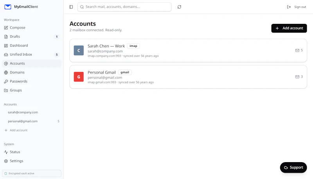Click the Compose pencil icon

6,27
